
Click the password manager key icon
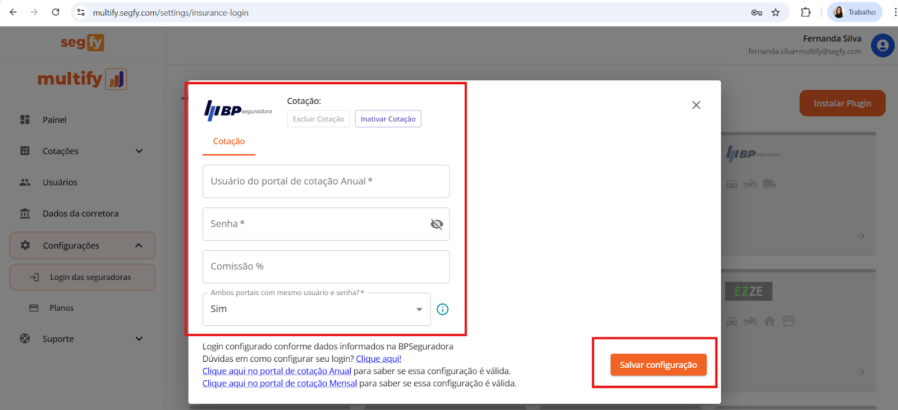(x=757, y=12)
